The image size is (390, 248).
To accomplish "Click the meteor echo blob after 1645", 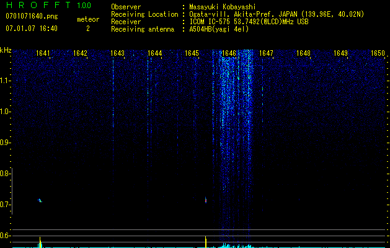I will pos(206,200).
